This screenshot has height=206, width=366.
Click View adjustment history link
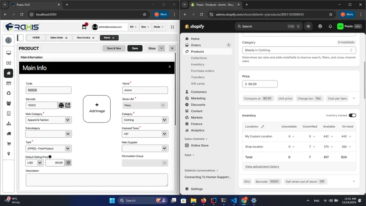click(262, 167)
